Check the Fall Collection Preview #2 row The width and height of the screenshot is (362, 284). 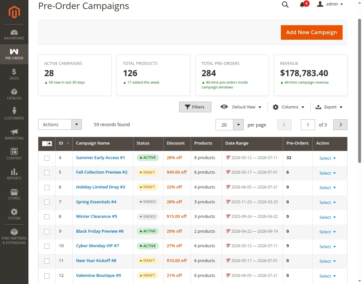coord(47,173)
